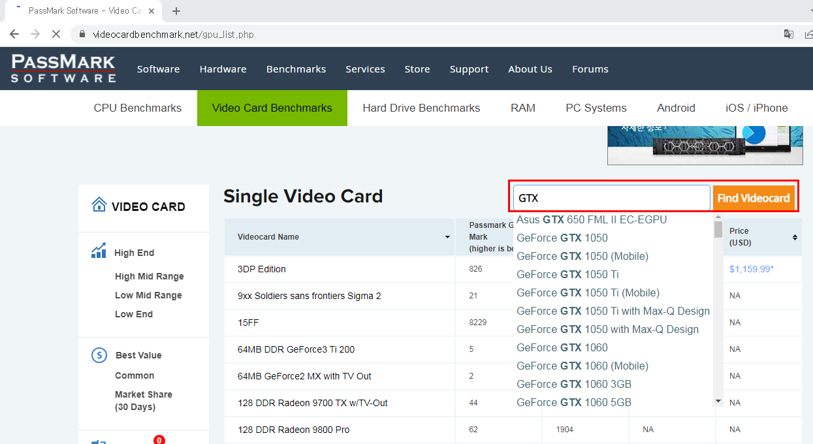Screen dimensions: 813x444
Task: Switch to CPU Benchmarks tab
Action: 138,108
